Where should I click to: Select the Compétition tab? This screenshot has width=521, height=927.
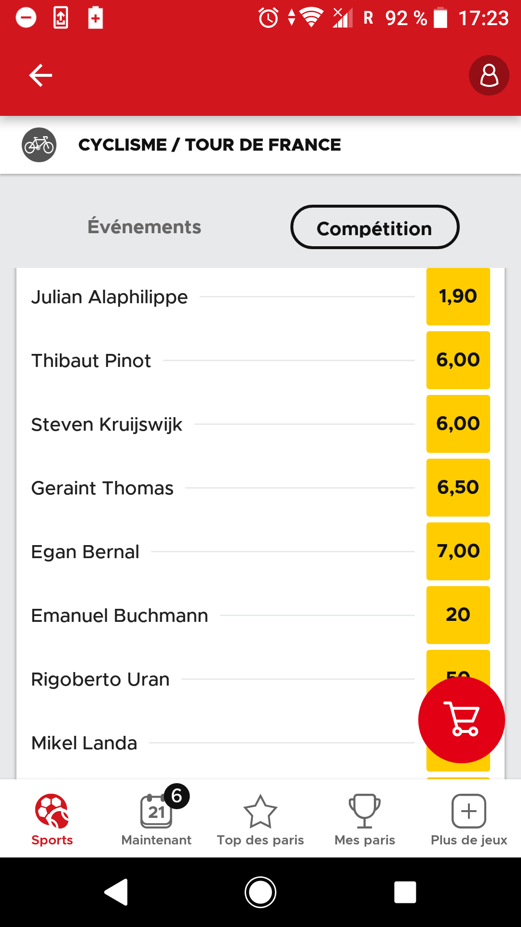(x=374, y=228)
